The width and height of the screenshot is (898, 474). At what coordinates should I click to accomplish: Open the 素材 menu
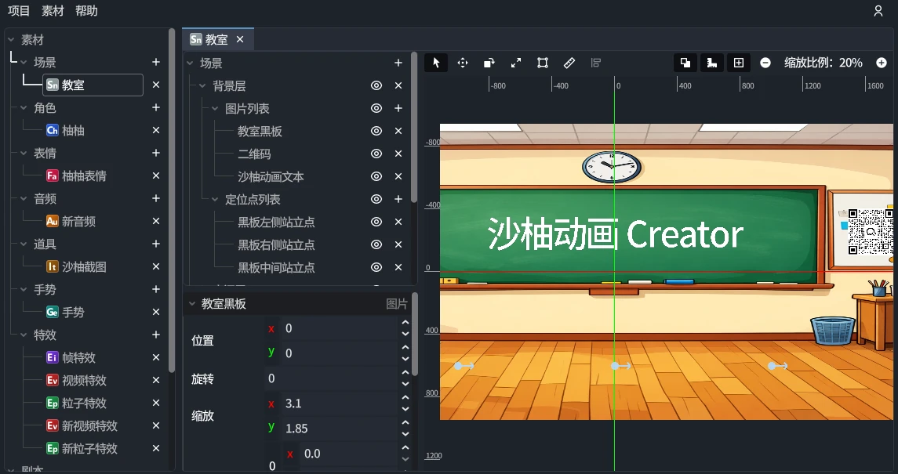coord(53,11)
